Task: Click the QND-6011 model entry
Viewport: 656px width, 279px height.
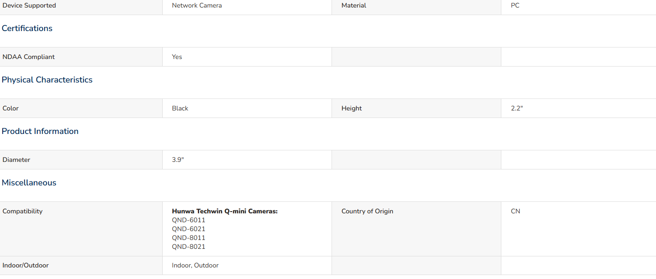Action: point(188,220)
